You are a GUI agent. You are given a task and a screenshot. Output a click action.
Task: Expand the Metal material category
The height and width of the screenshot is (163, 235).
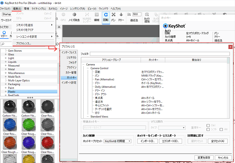[5, 69]
